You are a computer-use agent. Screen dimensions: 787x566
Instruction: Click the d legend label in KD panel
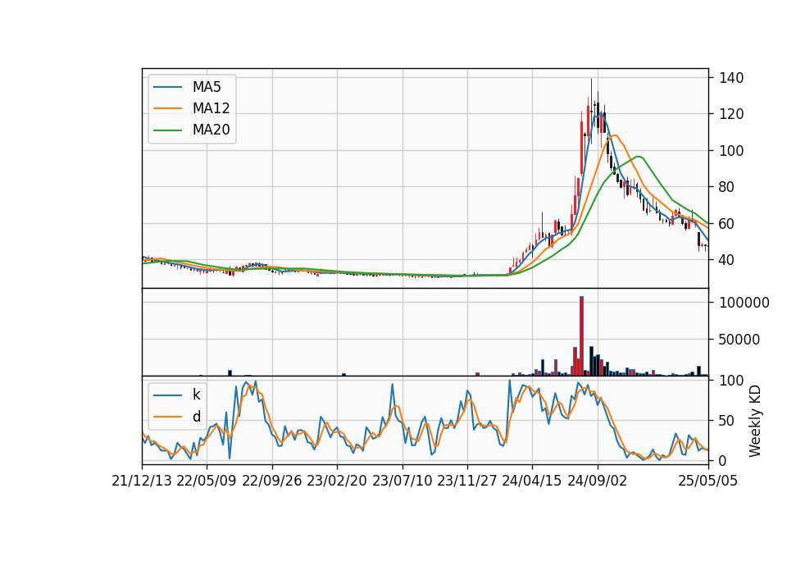pyautogui.click(x=196, y=417)
